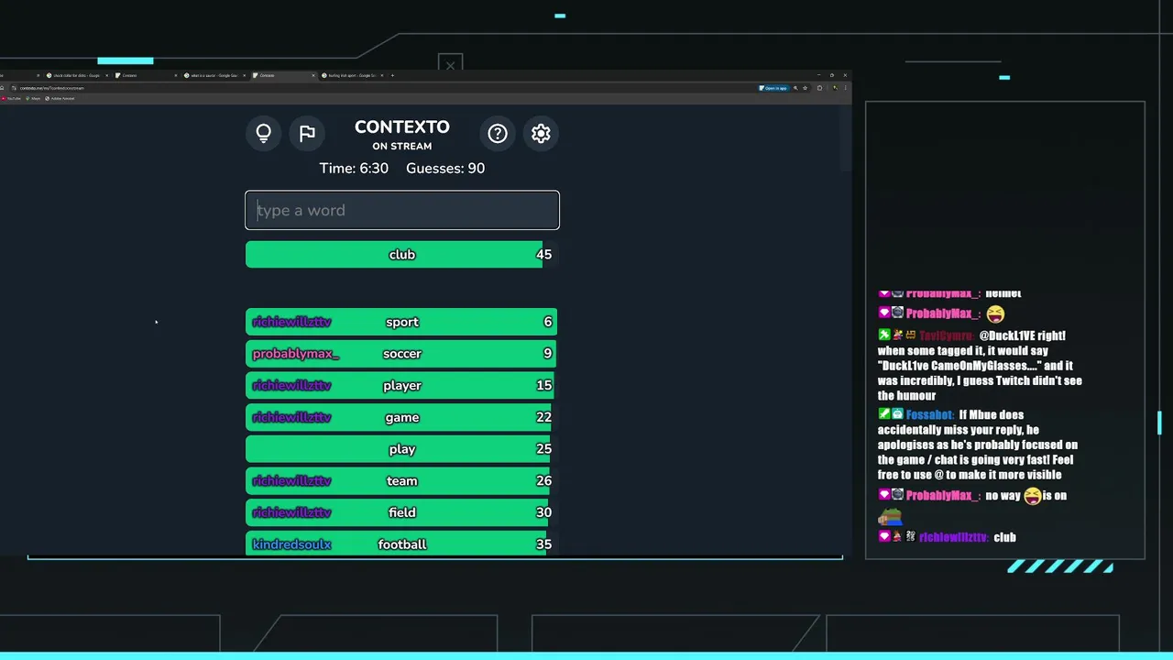Open the YouTube bookmark
This screenshot has width=1173, height=660.
point(12,98)
